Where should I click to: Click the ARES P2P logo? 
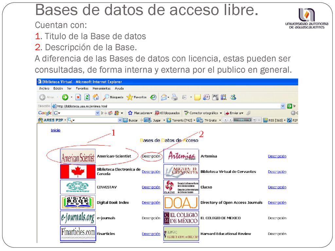click(x=50, y=120)
